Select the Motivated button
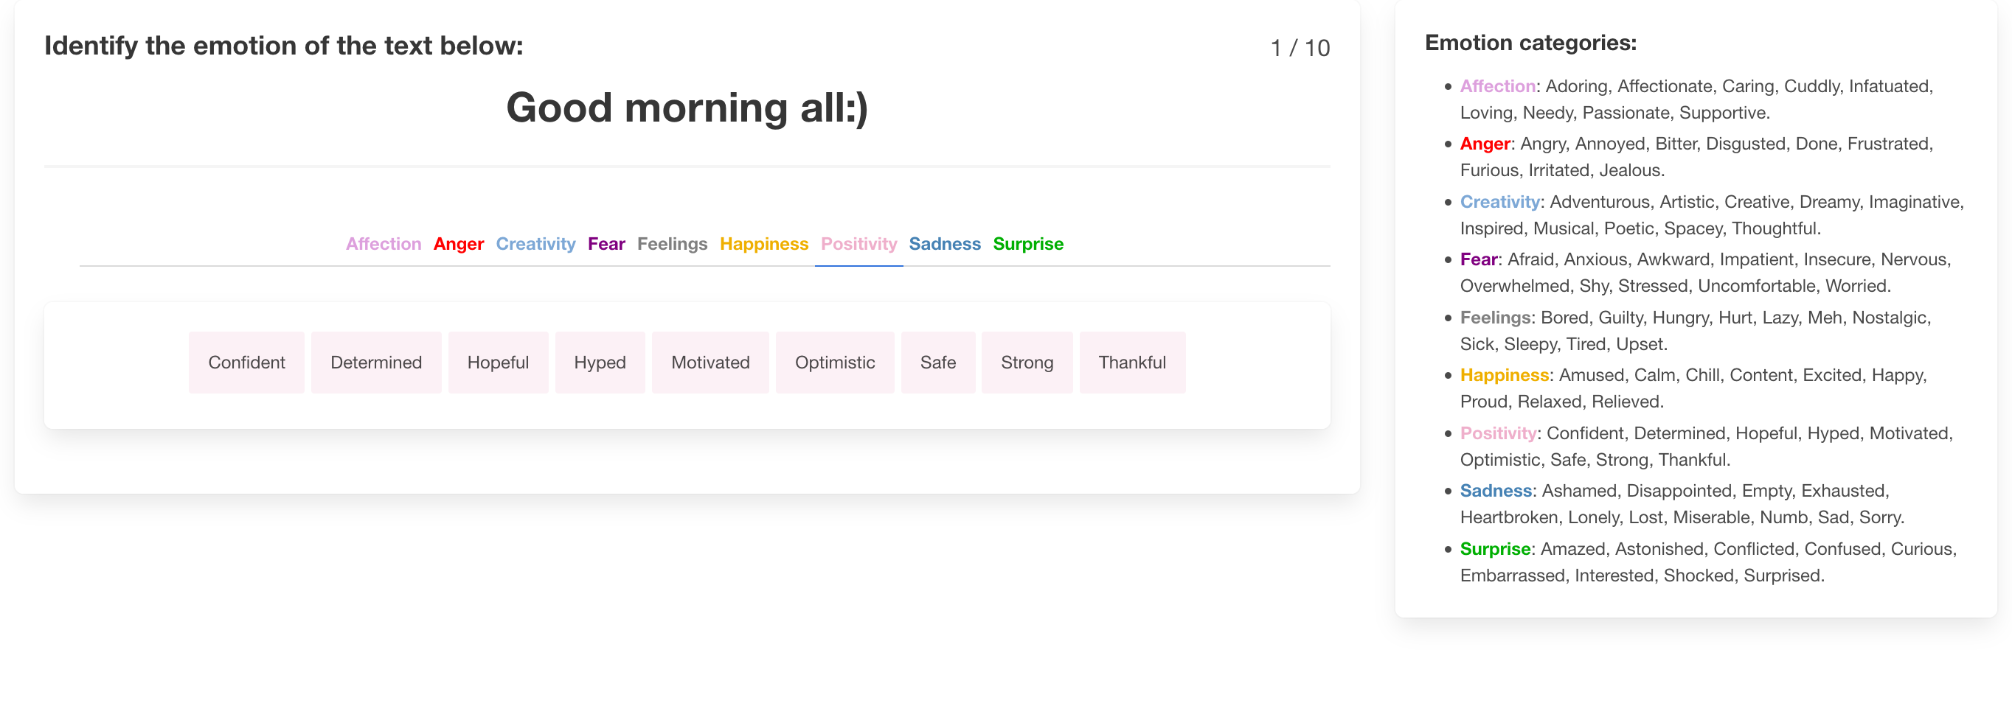 click(710, 363)
